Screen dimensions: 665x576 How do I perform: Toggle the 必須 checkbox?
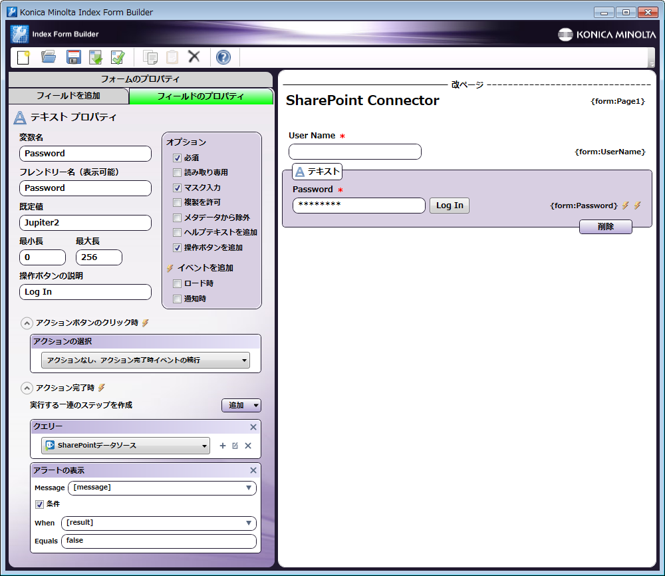[178, 158]
